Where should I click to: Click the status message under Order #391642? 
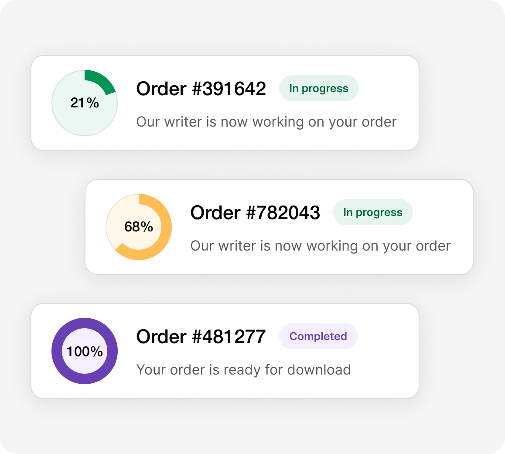(266, 122)
